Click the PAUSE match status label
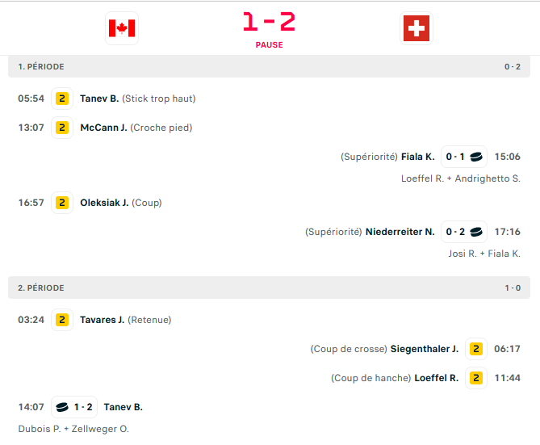The width and height of the screenshot is (540, 445). click(270, 45)
